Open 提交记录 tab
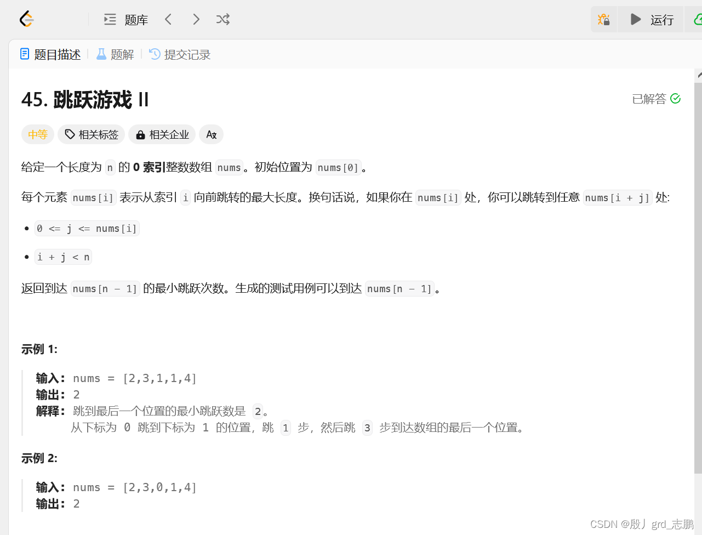 pyautogui.click(x=180, y=54)
